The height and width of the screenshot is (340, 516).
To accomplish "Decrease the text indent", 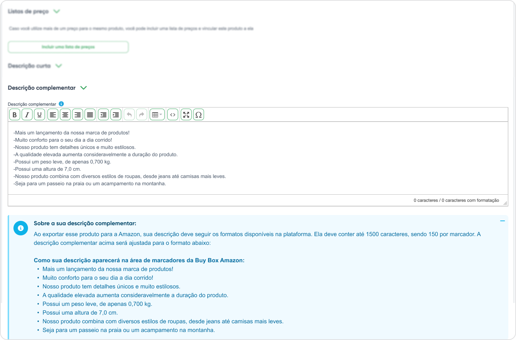I will coord(104,115).
